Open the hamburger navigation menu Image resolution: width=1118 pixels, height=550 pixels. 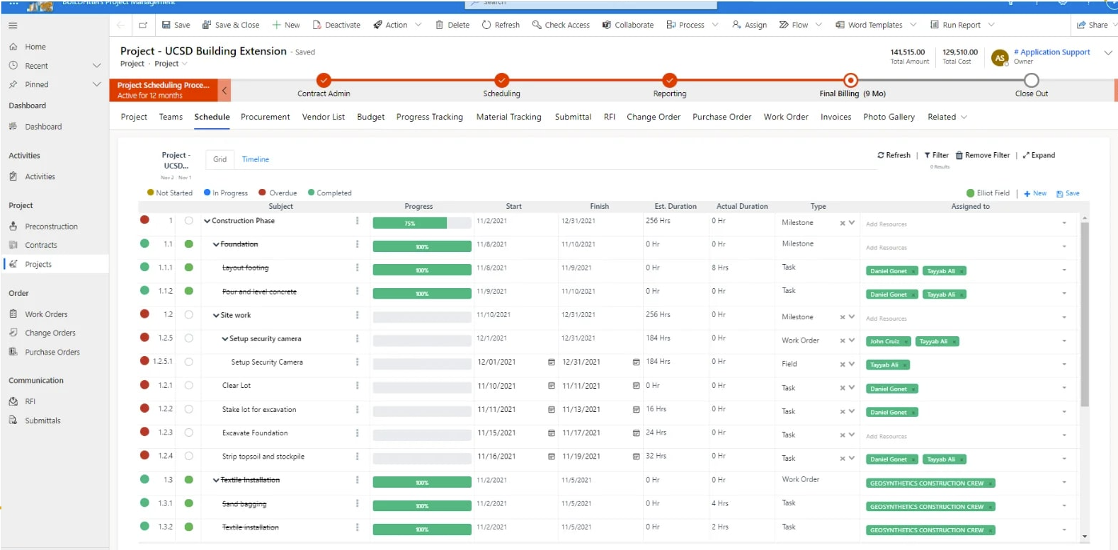13,25
